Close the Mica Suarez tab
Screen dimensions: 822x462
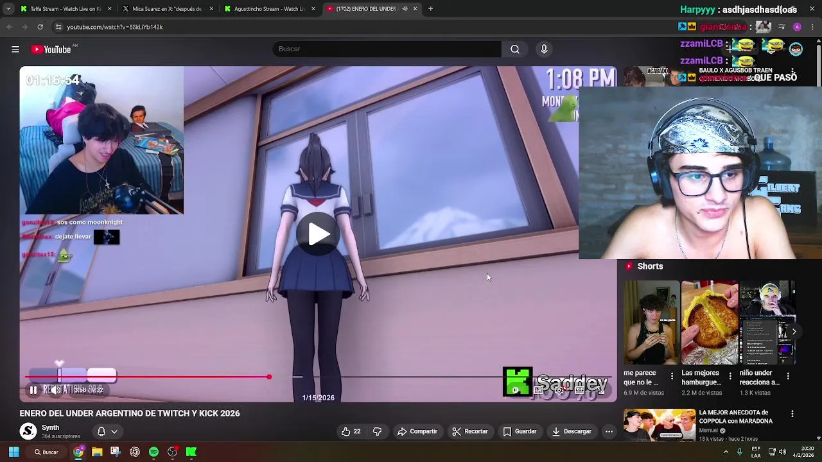point(211,9)
